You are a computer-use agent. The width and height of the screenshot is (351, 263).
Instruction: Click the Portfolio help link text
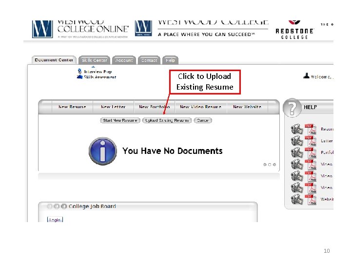point(327,152)
